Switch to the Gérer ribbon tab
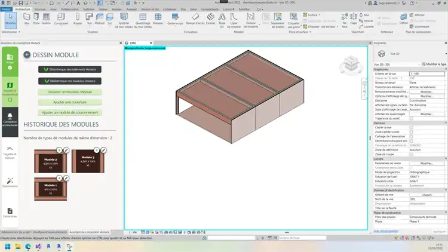 click(194, 9)
